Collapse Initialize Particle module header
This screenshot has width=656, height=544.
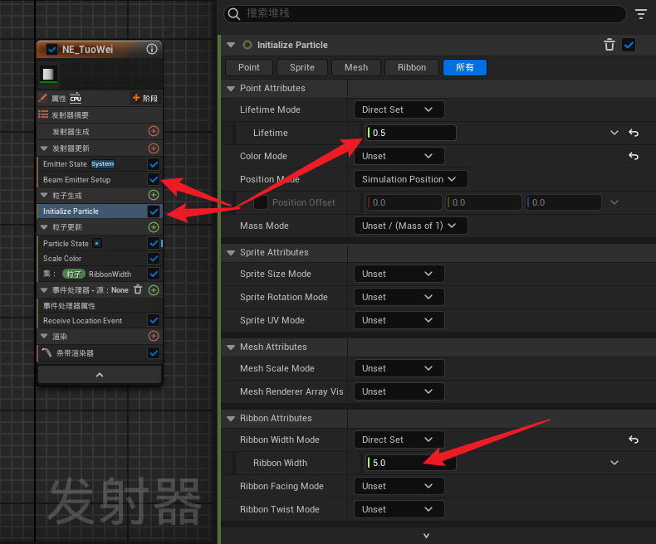[x=231, y=45]
